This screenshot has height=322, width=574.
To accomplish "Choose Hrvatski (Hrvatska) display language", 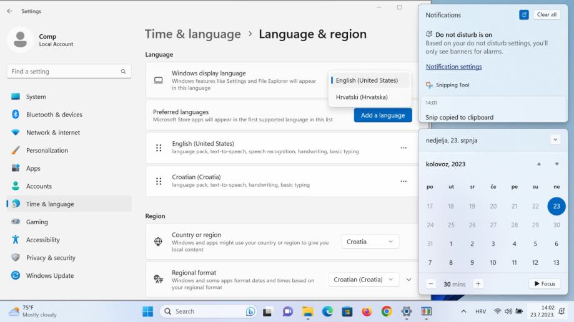I will pos(370,97).
